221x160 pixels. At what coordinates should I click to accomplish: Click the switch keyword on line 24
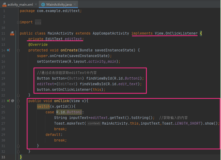(x=43, y=107)
